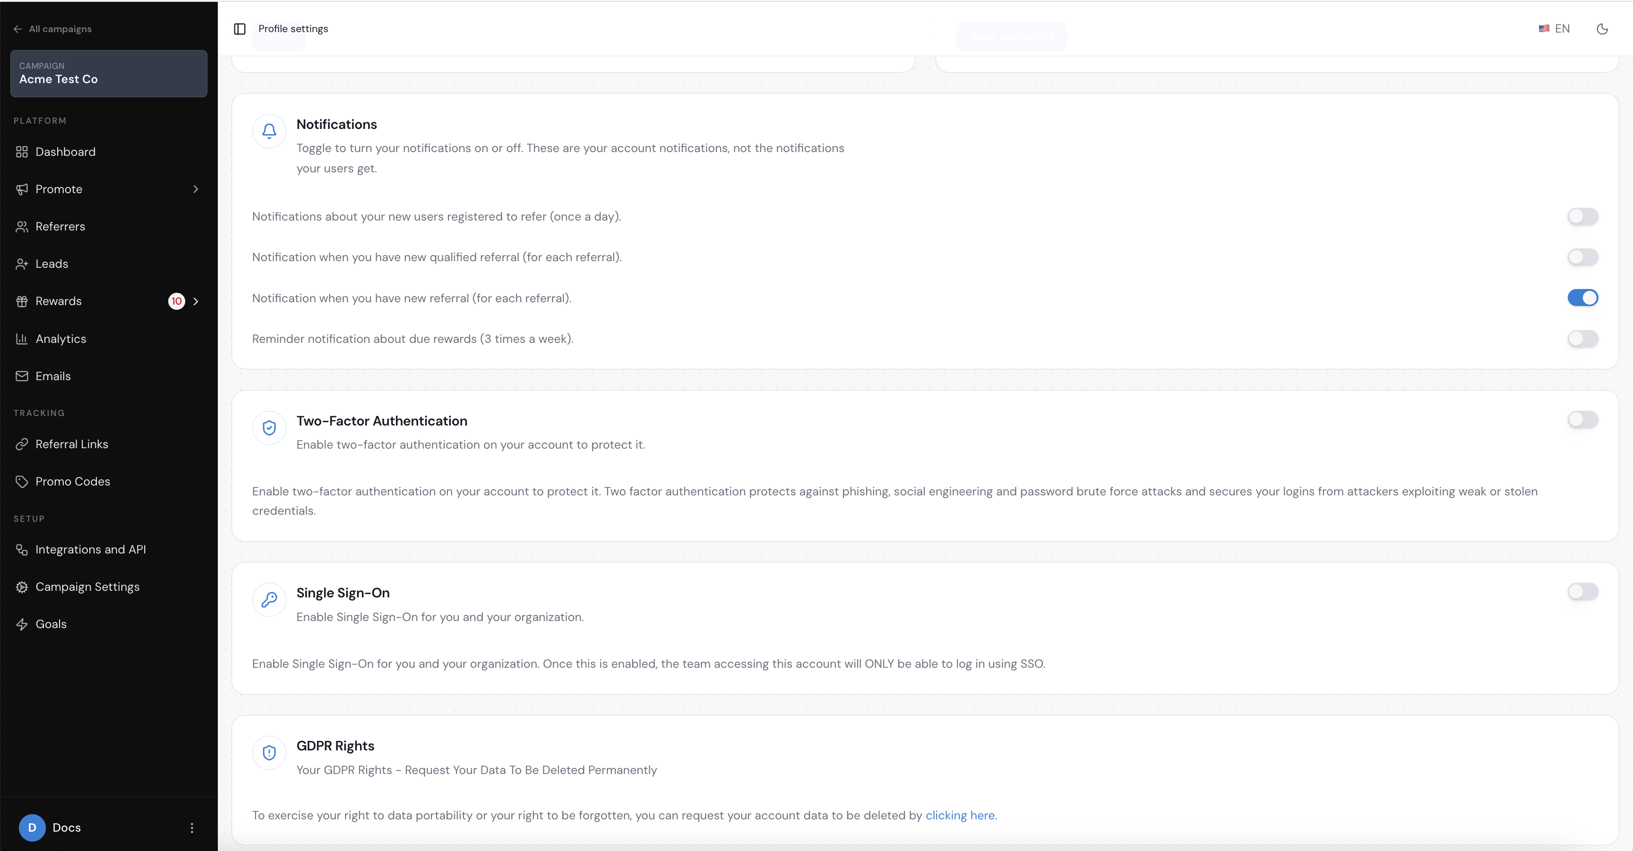This screenshot has width=1633, height=851.
Task: Click the Integrations and API icon
Action: (x=22, y=550)
